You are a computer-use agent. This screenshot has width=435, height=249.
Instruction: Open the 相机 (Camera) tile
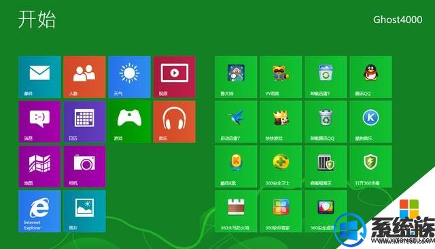click(84, 166)
